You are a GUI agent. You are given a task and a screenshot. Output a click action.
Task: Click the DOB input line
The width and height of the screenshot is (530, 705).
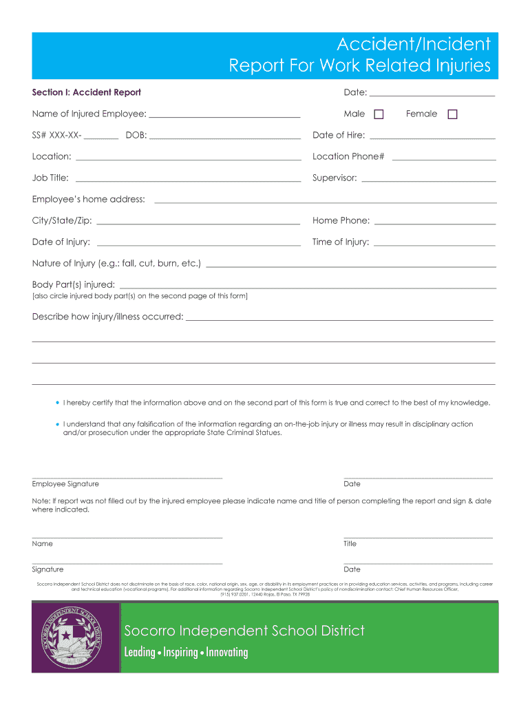point(224,135)
